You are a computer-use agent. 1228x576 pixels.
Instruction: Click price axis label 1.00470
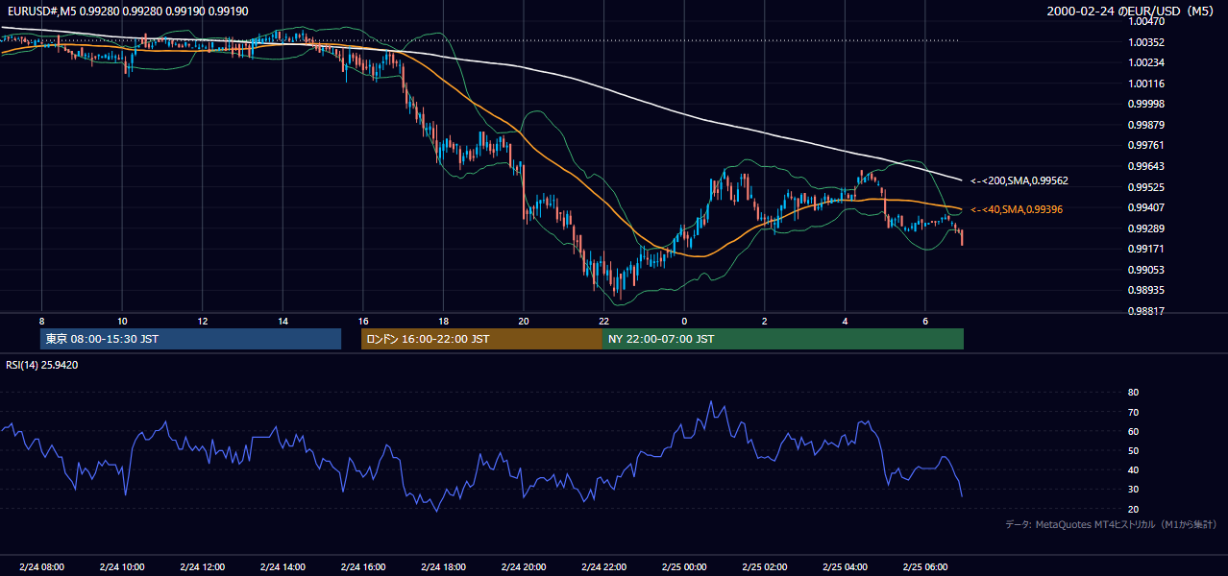pos(1147,21)
